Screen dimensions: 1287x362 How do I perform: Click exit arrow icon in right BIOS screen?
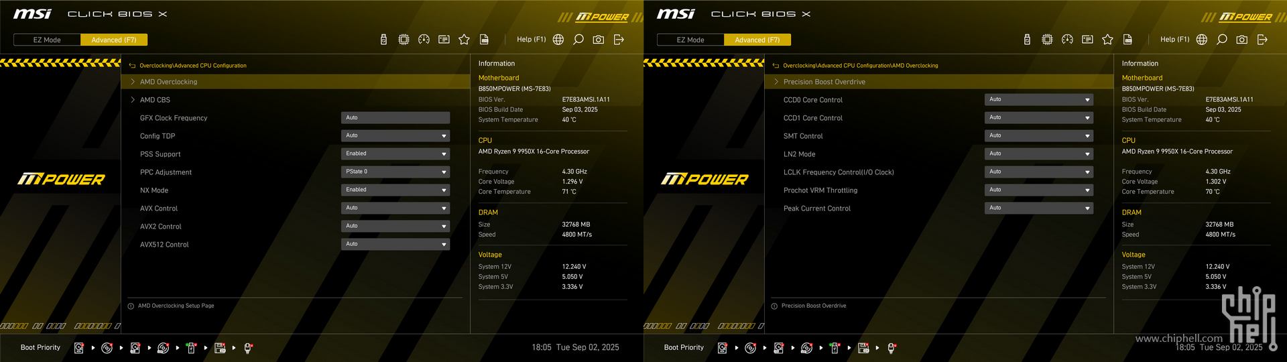coord(1262,40)
